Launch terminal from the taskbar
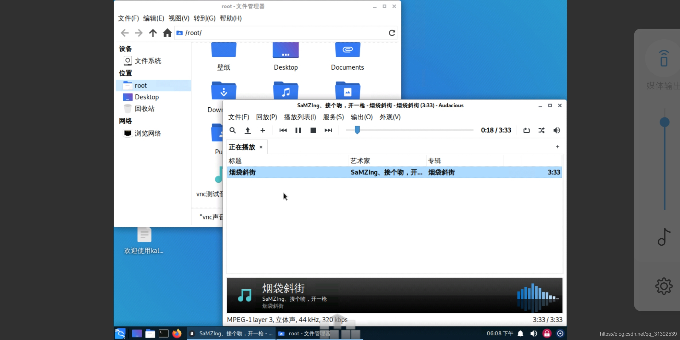The width and height of the screenshot is (680, 340). (163, 333)
